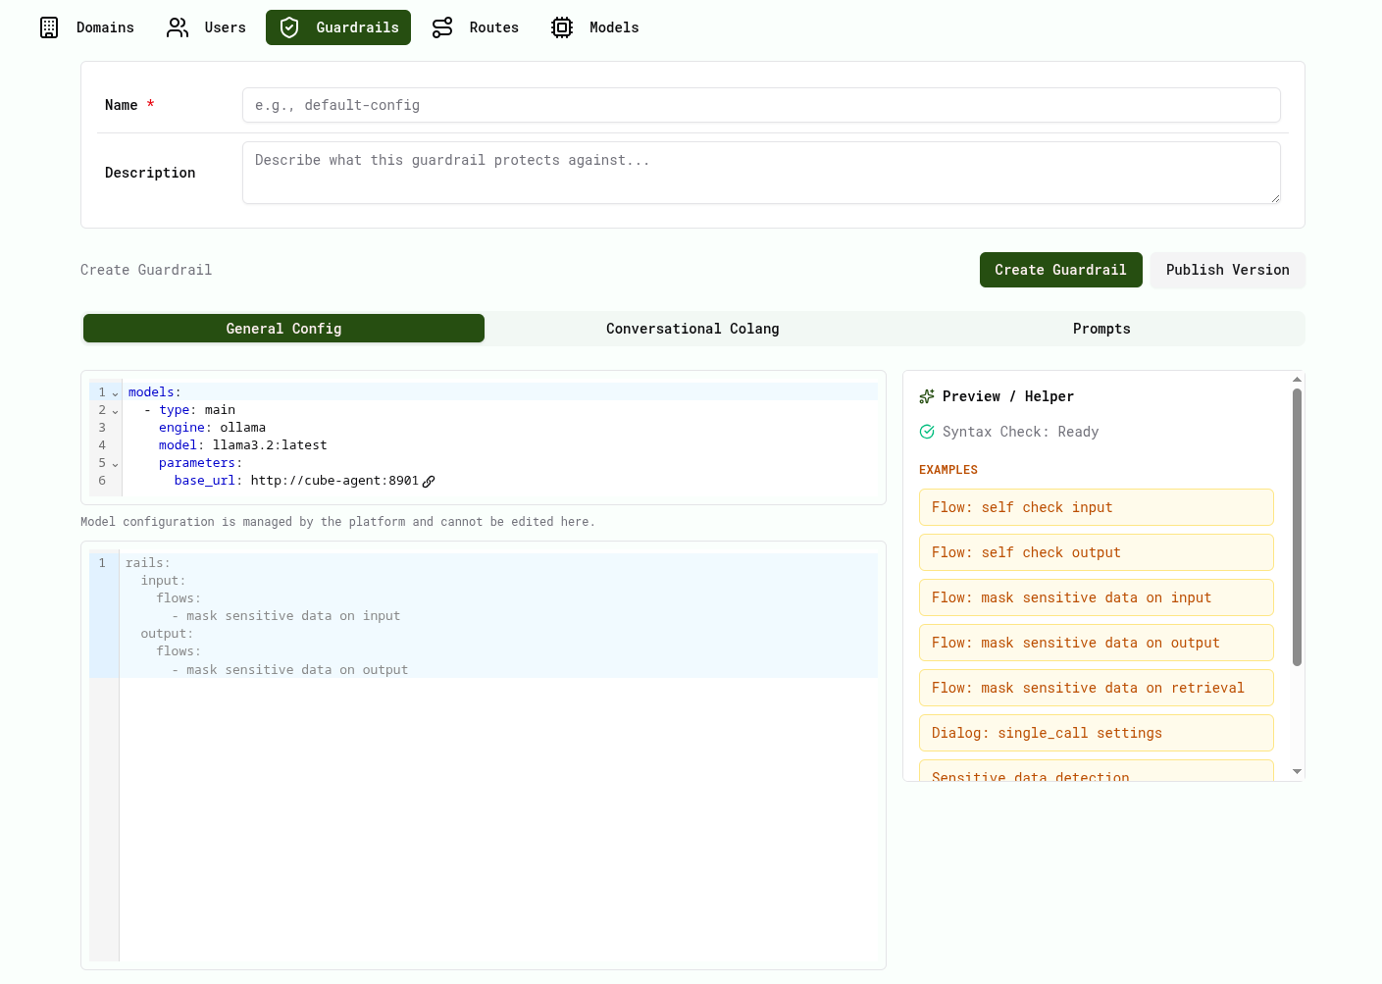Focus the Description textarea

click(x=761, y=173)
